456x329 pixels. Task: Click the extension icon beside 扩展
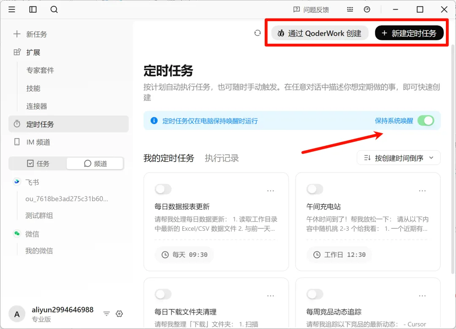[x=17, y=52]
